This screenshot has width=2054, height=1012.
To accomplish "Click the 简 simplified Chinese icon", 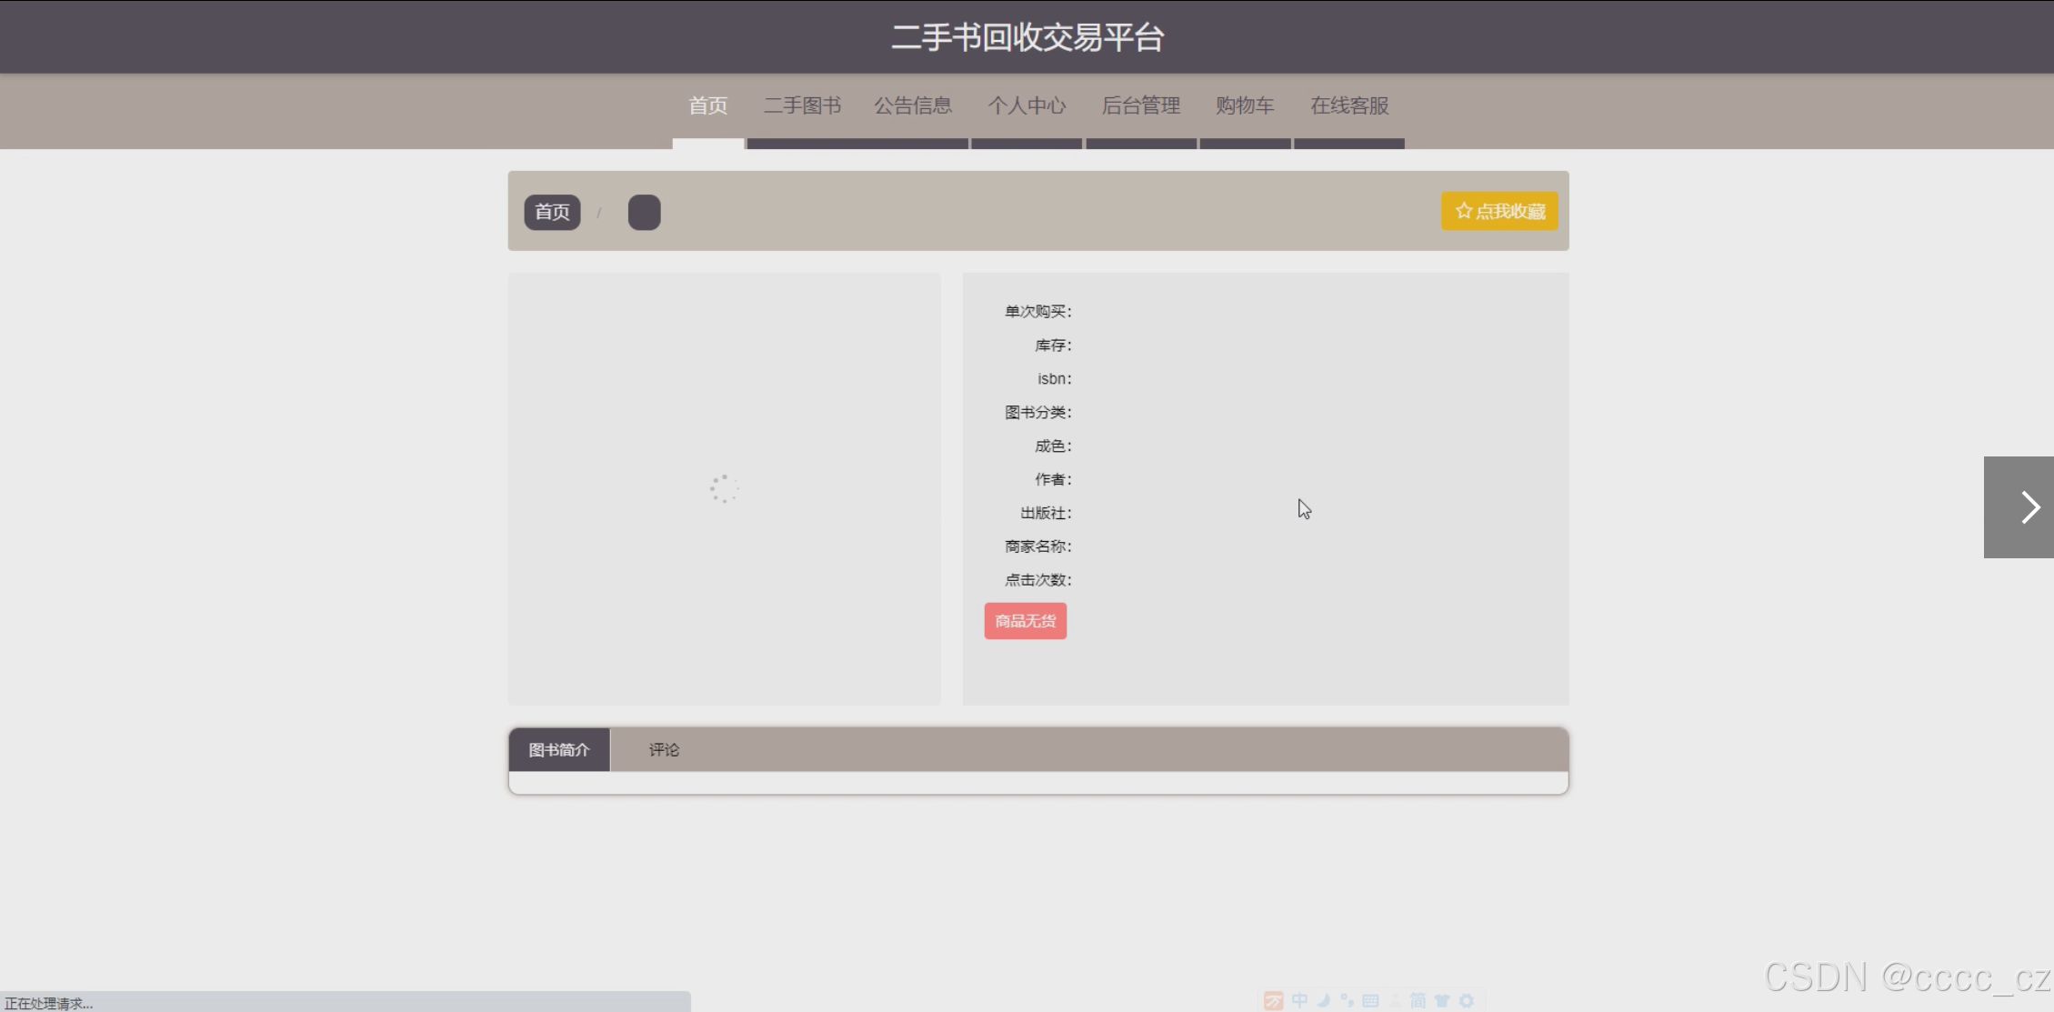I will pos(1418,1001).
